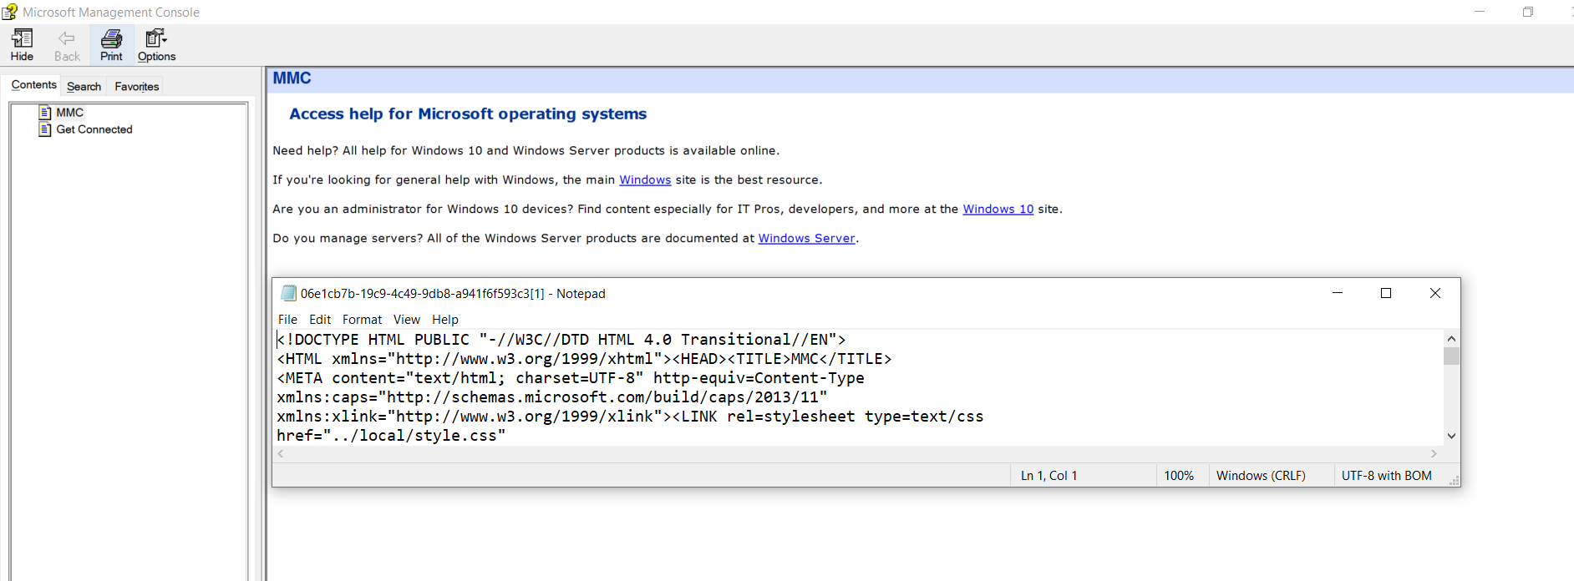Open the Windows 10 link
Screen dimensions: 1574x581
point(998,210)
